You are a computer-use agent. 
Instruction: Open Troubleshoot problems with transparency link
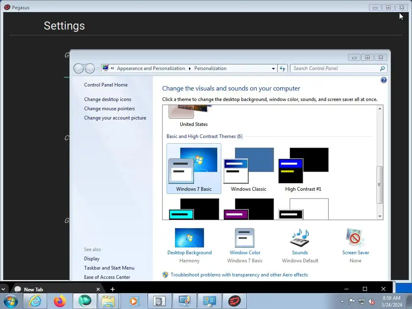pos(239,274)
